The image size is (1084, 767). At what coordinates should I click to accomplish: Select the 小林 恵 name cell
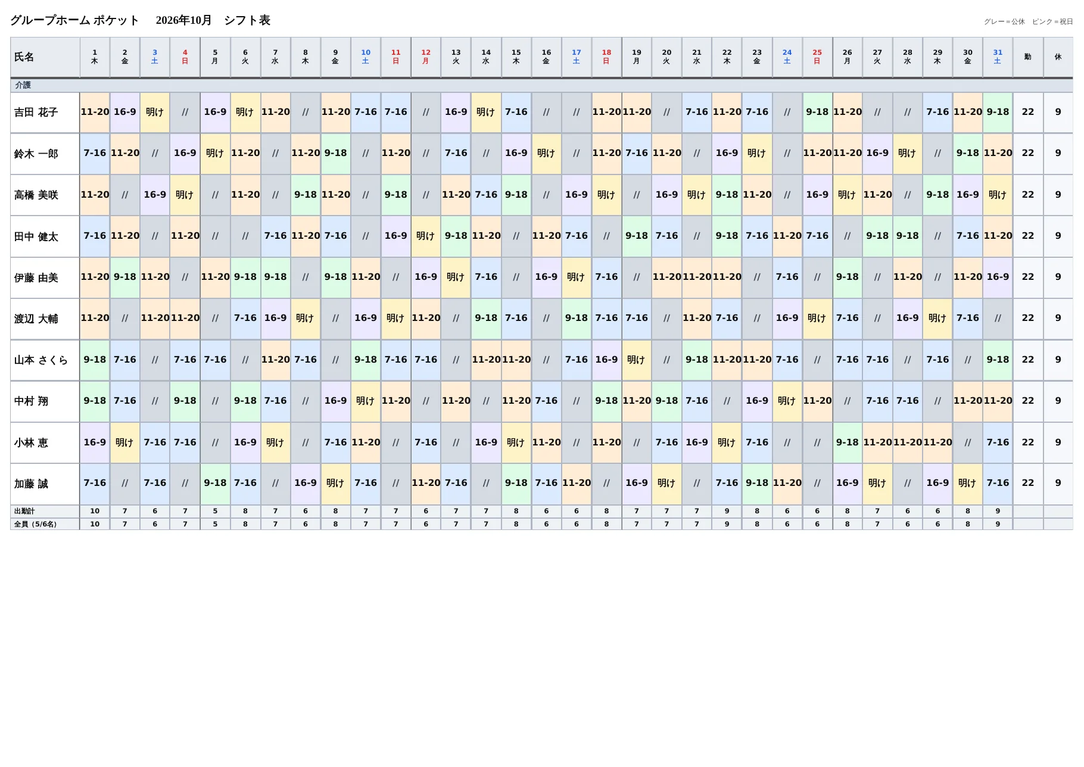[45, 442]
